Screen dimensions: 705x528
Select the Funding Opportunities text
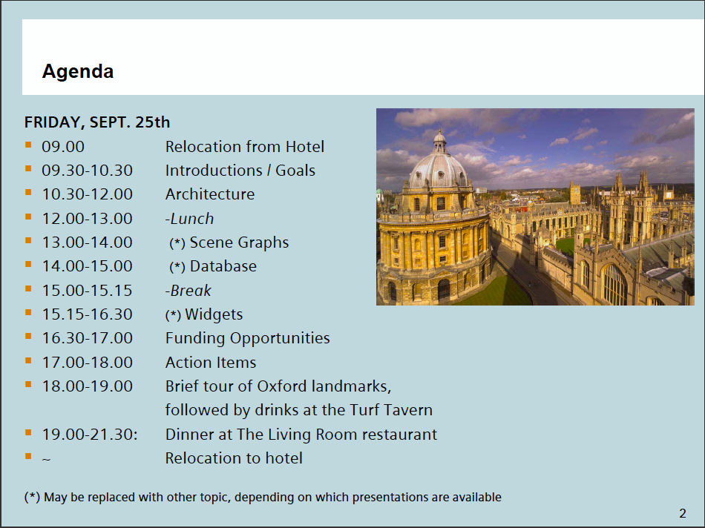pyautogui.click(x=247, y=338)
